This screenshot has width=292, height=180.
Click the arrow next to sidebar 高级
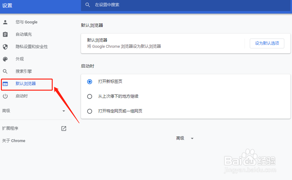64,111
